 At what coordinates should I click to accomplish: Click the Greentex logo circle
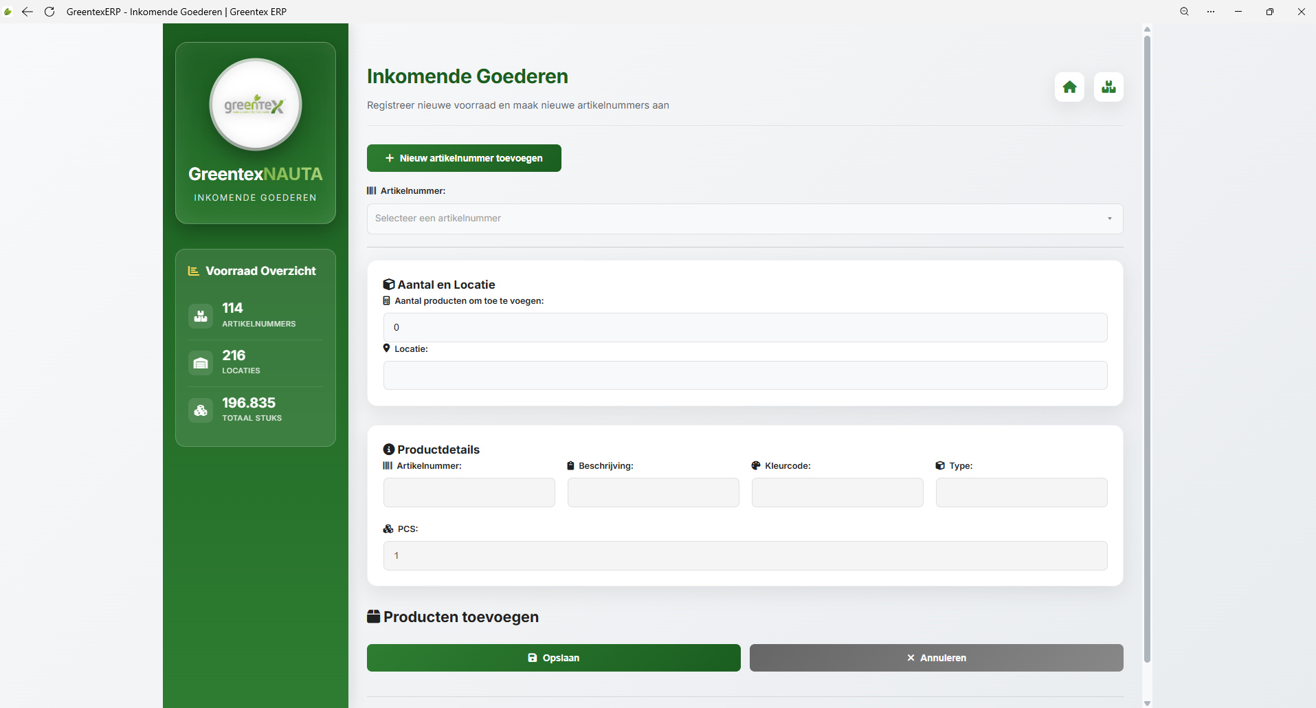pos(256,104)
